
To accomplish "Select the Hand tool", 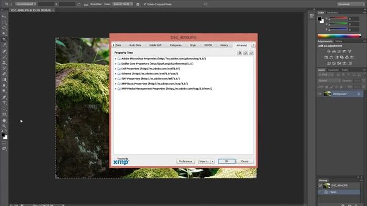I will point(4,121).
